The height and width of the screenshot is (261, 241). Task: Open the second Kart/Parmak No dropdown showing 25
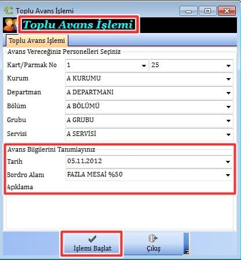tap(228, 65)
